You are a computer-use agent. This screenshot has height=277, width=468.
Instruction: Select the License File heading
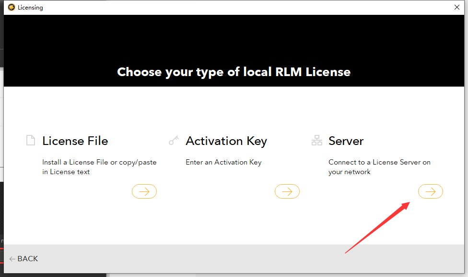tap(75, 141)
